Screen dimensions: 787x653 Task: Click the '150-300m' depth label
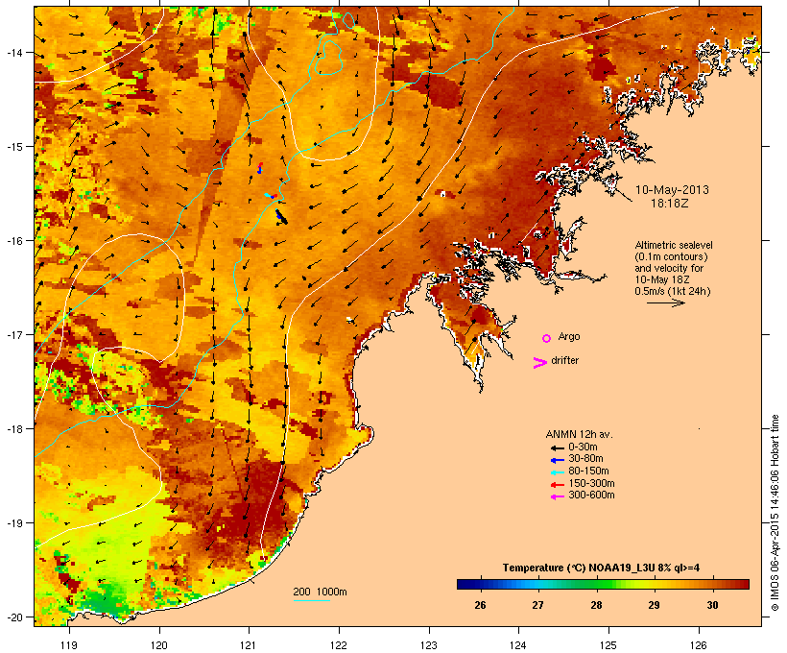coord(591,483)
